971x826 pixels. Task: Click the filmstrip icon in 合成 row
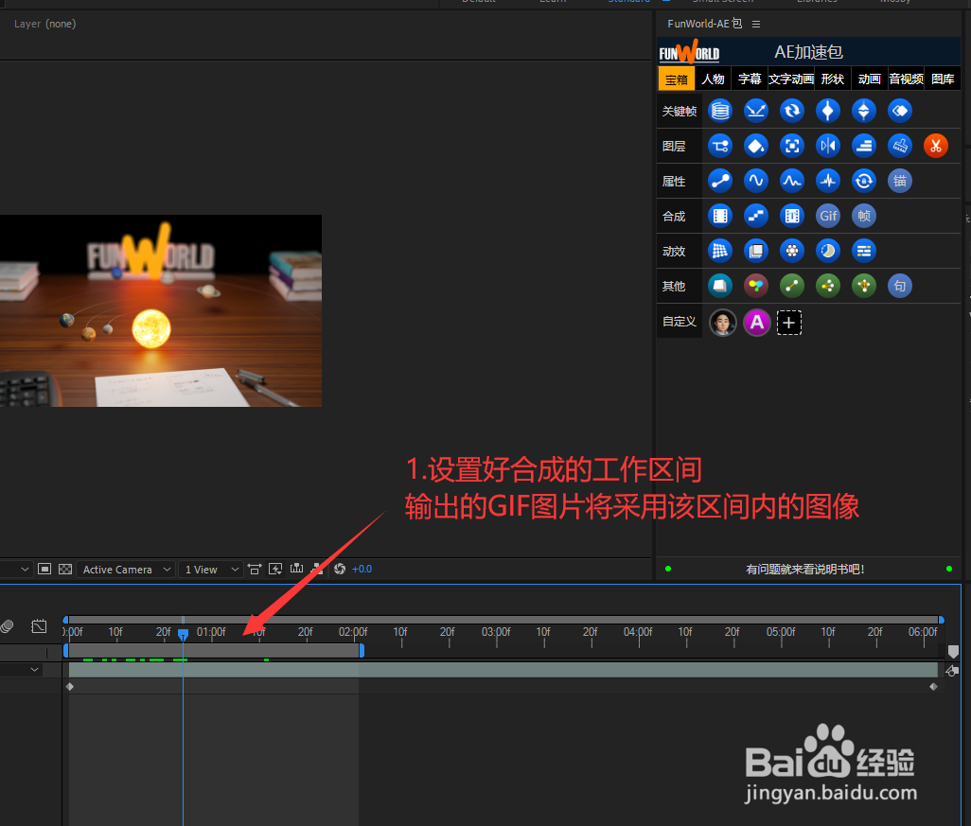click(x=719, y=216)
